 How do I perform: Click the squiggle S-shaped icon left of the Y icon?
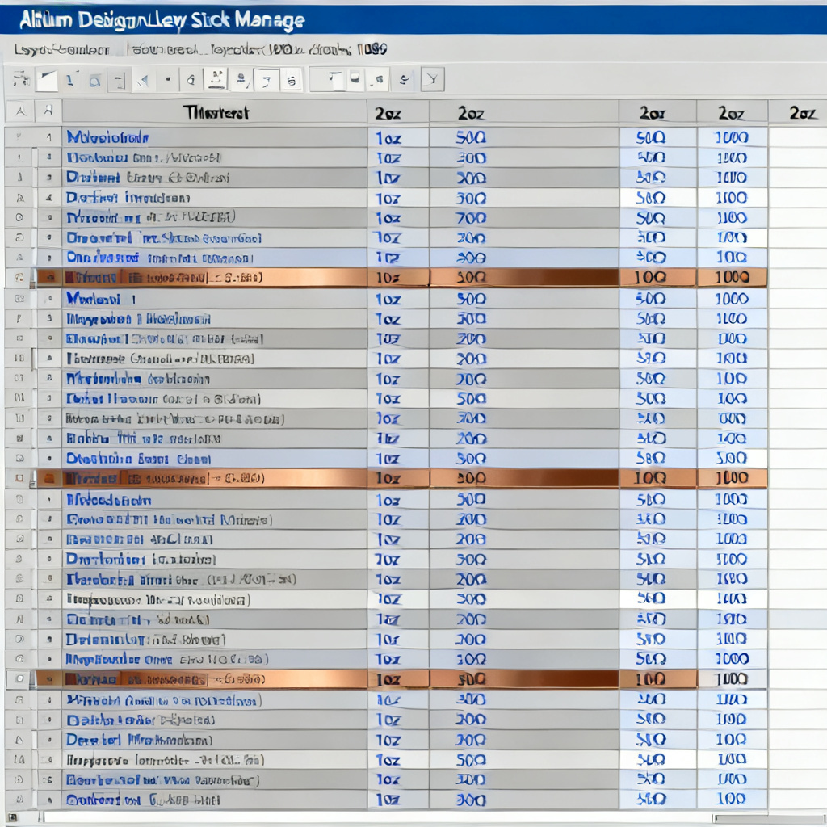point(404,80)
